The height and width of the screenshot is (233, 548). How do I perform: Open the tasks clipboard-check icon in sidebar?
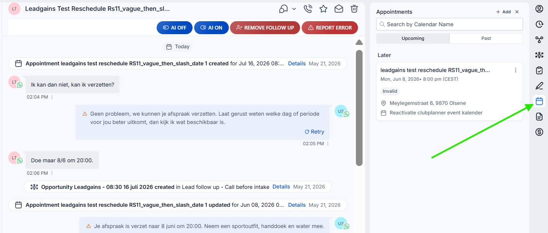point(539,70)
